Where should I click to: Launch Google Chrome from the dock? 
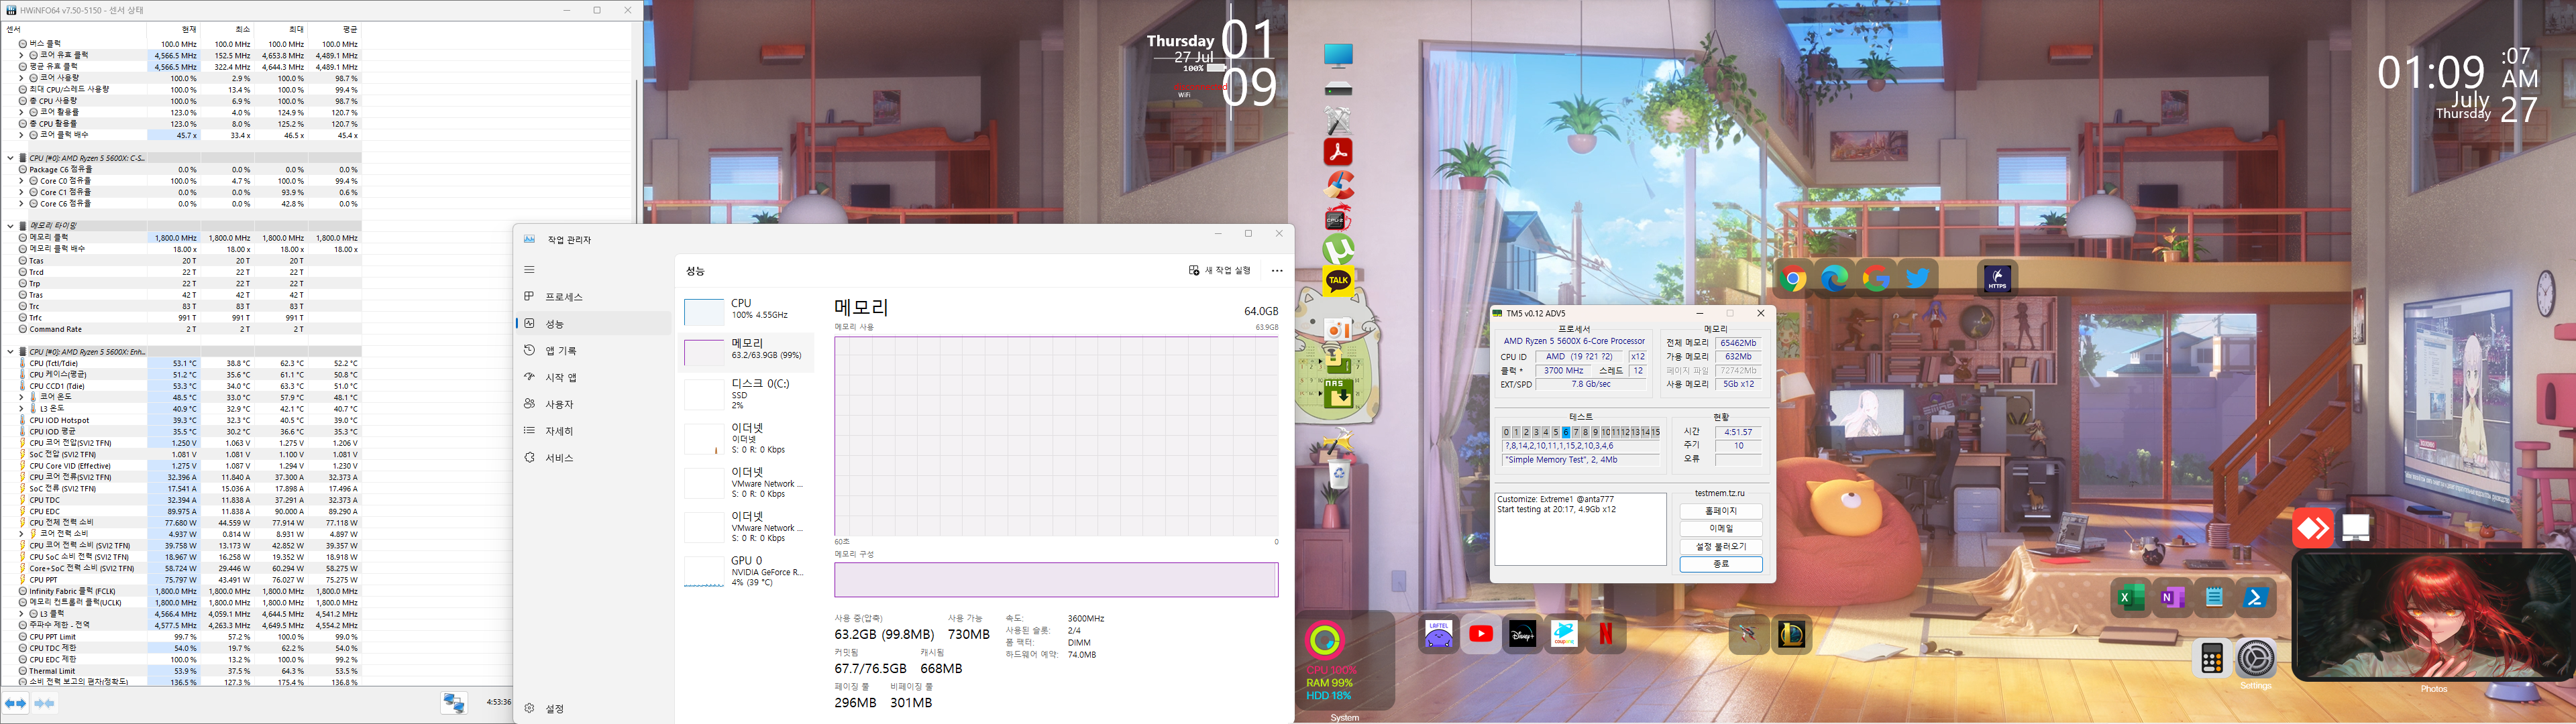tap(1793, 279)
